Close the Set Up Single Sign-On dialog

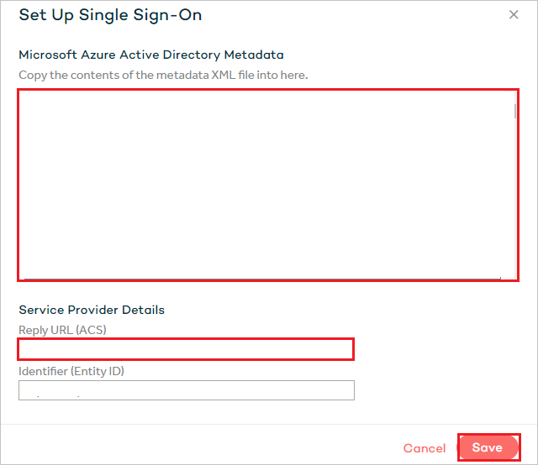514,15
